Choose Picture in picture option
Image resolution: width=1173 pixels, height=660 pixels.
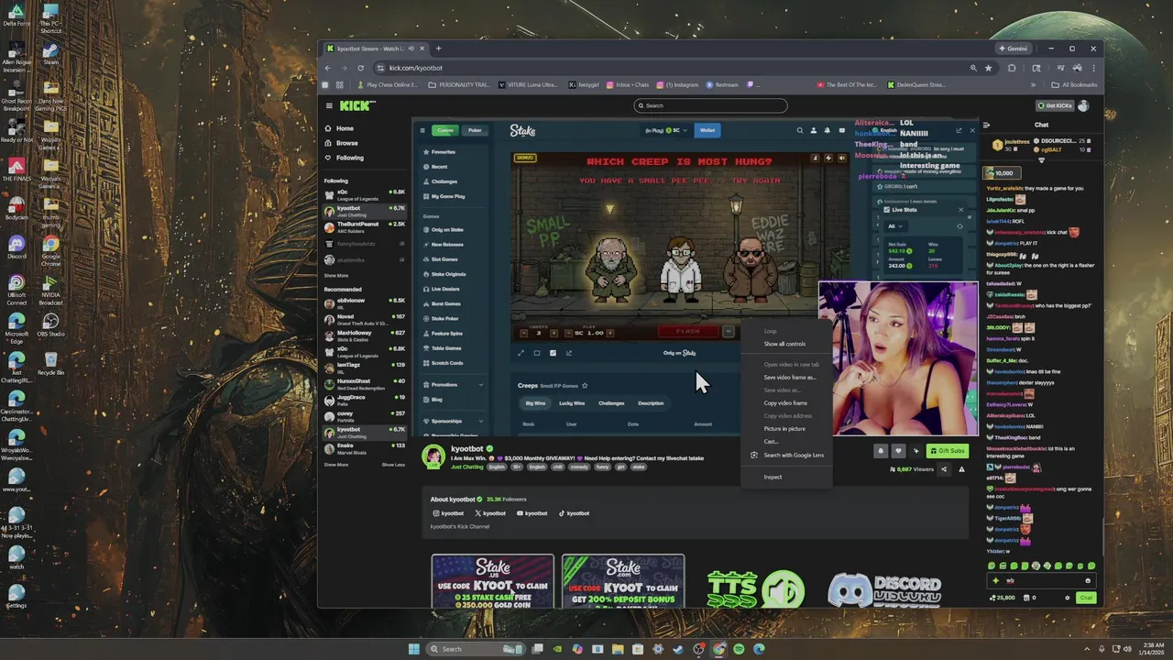[784, 429]
